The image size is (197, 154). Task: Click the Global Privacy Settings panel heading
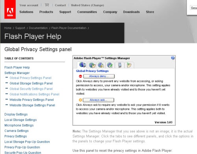[x=38, y=49]
